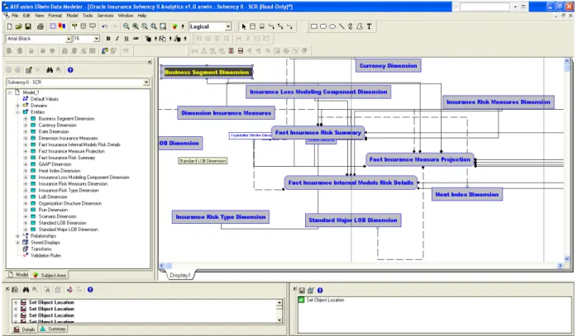The height and width of the screenshot is (336, 578).
Task: Click the Zoom Out magnifier icon
Action: (x=126, y=26)
